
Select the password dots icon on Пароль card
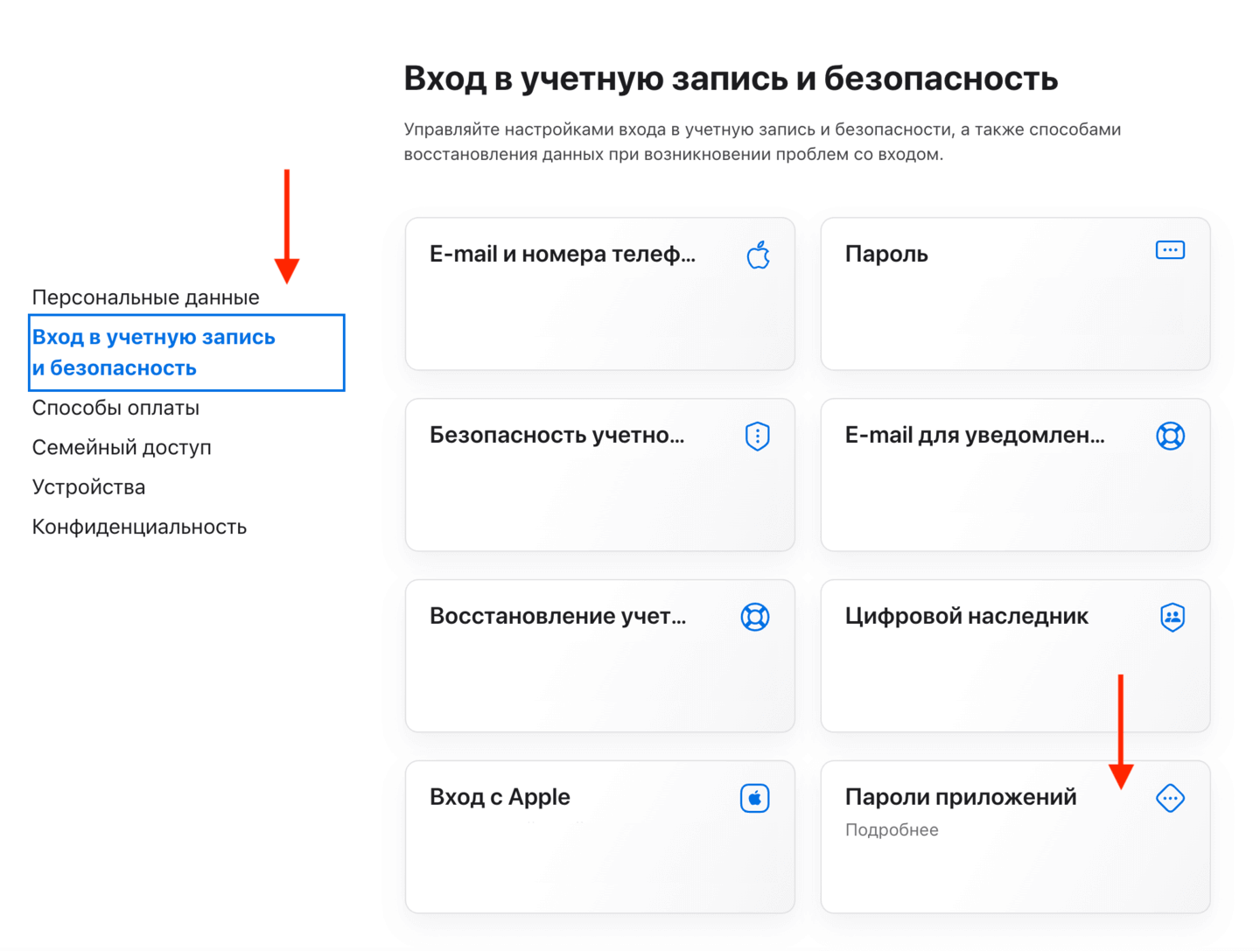(x=1170, y=249)
